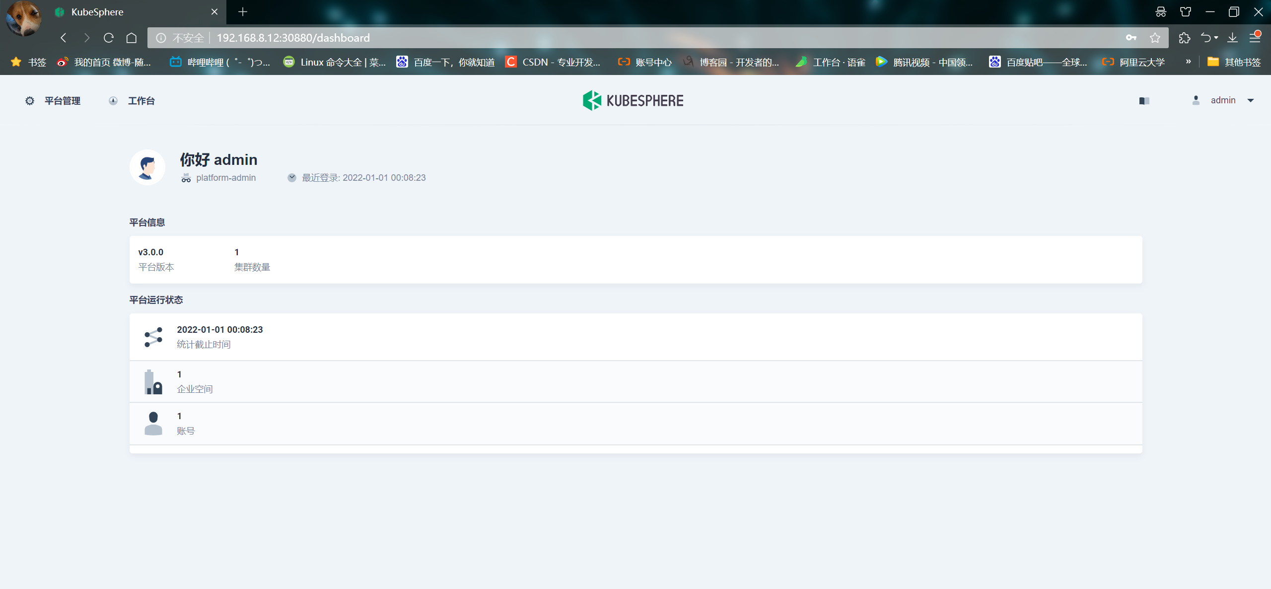Click the 集群数量 cluster count label
This screenshot has width=1271, height=589.
pos(252,267)
